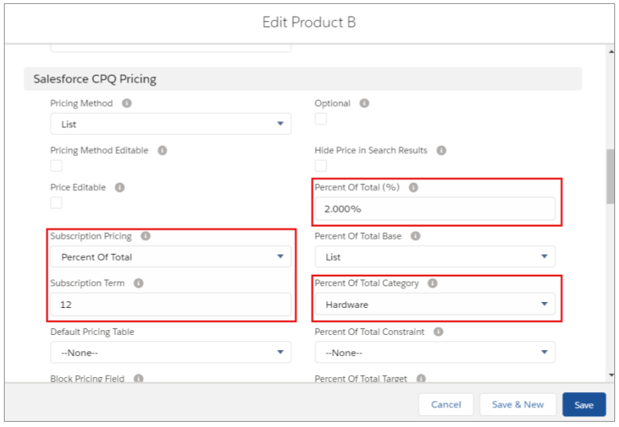
Task: Show info tooltip for Percent Of Total Category
Action: click(433, 283)
